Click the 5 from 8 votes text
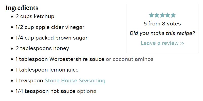Image resolution: width=203 pixels, height=101 pixels. [x=162, y=24]
